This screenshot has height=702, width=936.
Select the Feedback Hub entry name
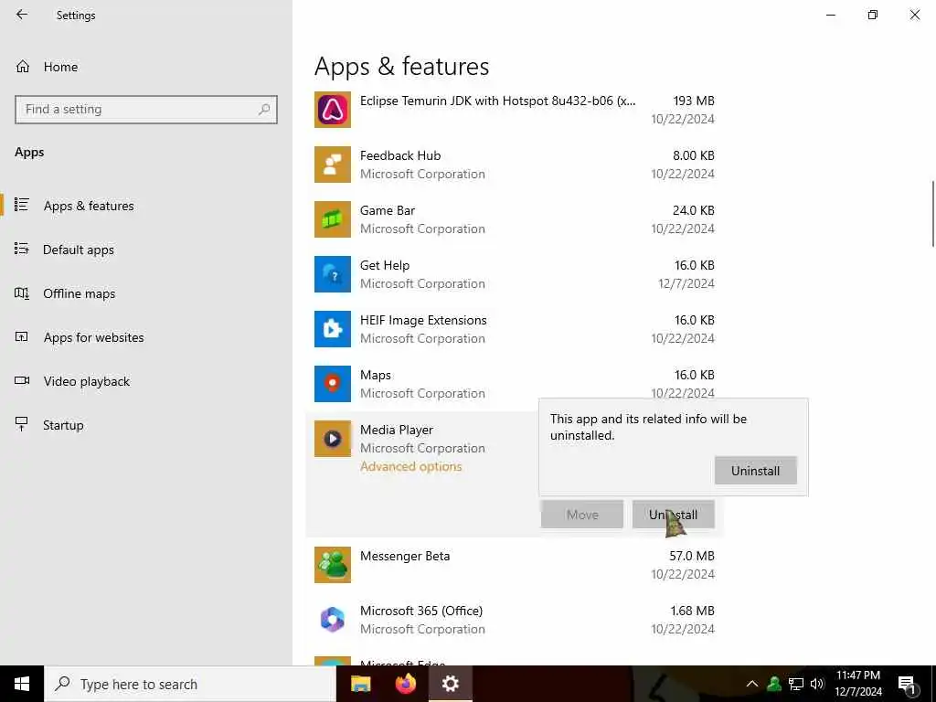pos(400,155)
